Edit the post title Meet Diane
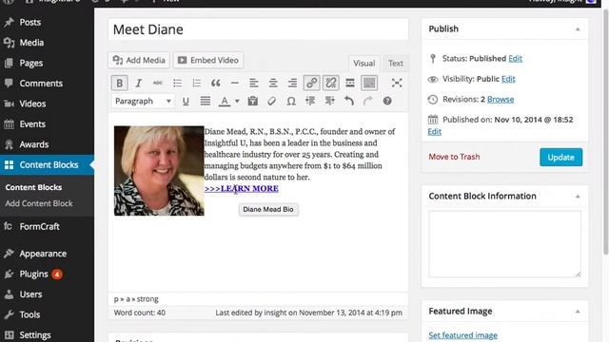Screen dimensions: 609x342 [258, 29]
